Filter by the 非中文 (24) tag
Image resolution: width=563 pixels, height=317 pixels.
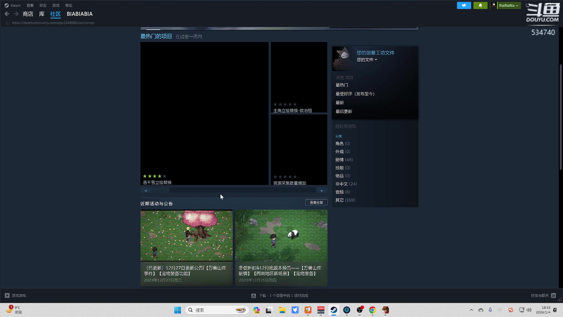[346, 184]
